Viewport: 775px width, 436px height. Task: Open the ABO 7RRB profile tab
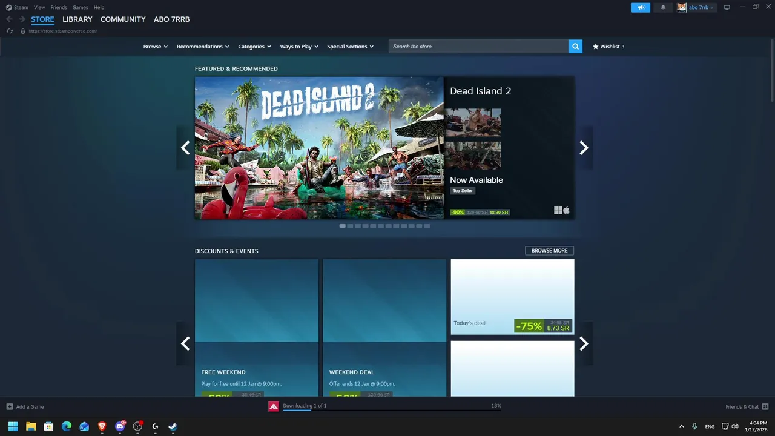click(172, 19)
